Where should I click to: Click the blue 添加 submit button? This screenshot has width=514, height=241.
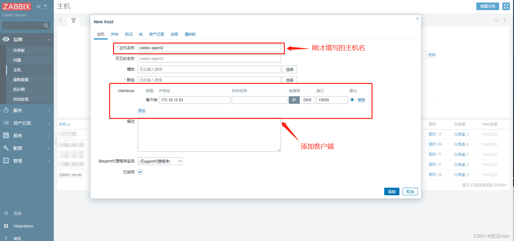point(392,191)
